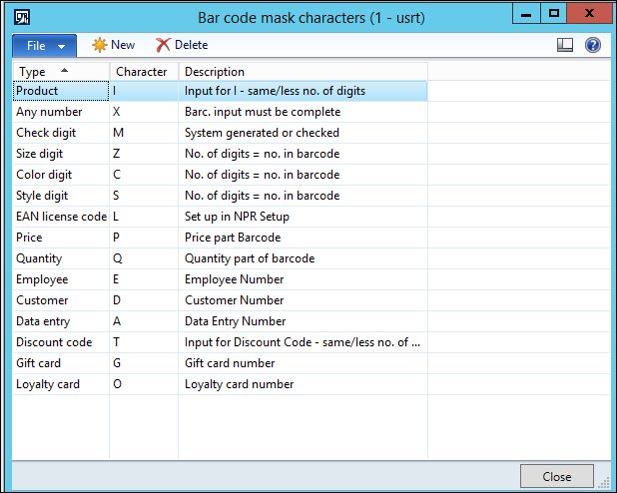Sort by the Type column header
Viewport: 617px width, 493px height.
click(x=61, y=72)
